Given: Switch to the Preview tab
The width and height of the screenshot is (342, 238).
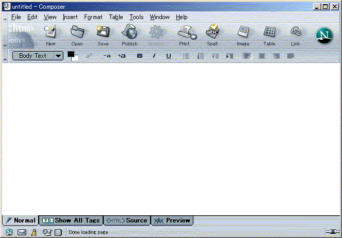Looking at the screenshot, I should [x=172, y=220].
